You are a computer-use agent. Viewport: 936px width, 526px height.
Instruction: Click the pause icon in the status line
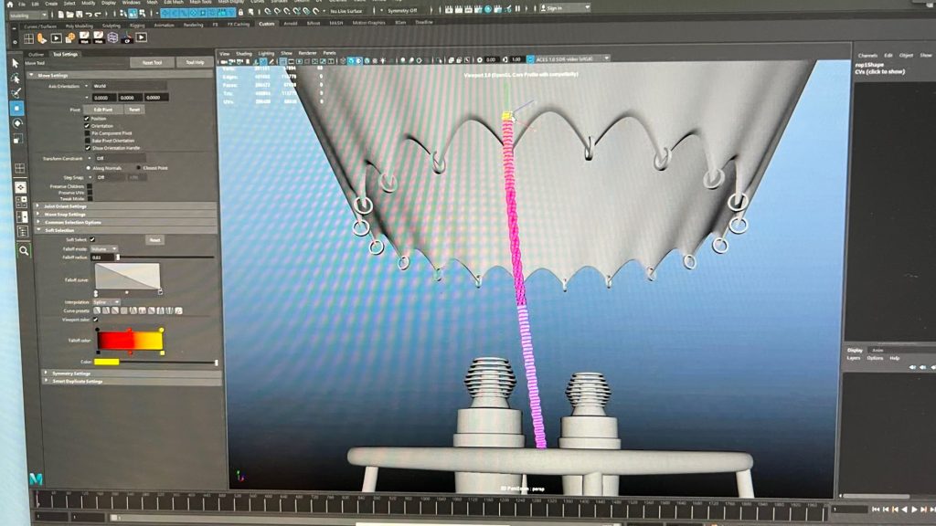click(517, 8)
